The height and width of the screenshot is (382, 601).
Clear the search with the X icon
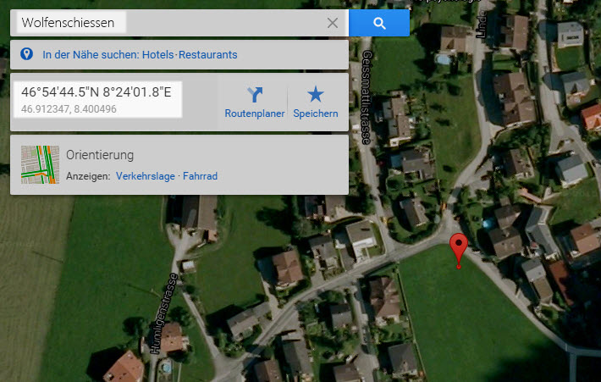click(x=333, y=23)
